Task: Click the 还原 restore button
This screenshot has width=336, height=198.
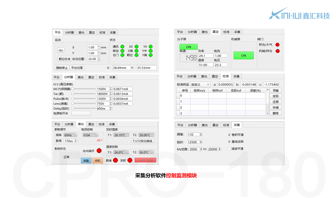Action: (276, 102)
